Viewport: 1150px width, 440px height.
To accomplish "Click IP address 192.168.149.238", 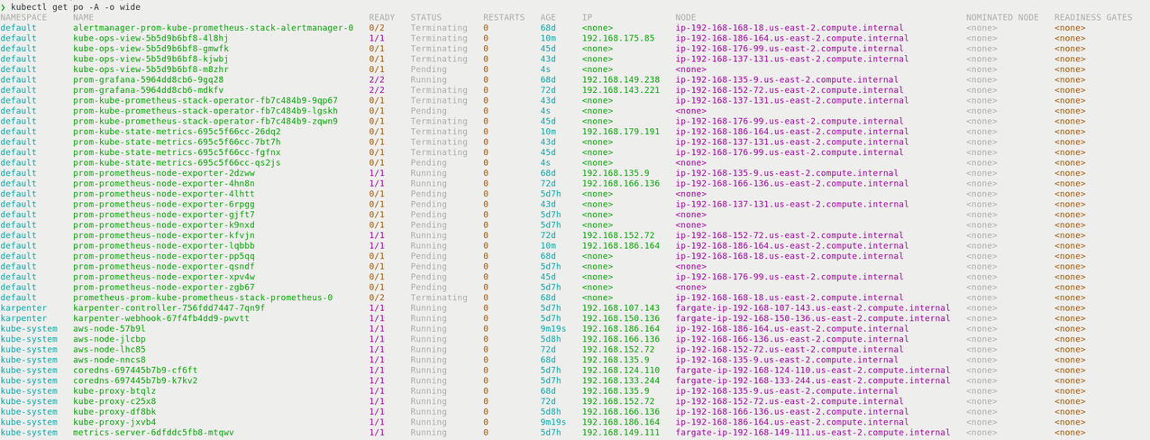I will (621, 79).
